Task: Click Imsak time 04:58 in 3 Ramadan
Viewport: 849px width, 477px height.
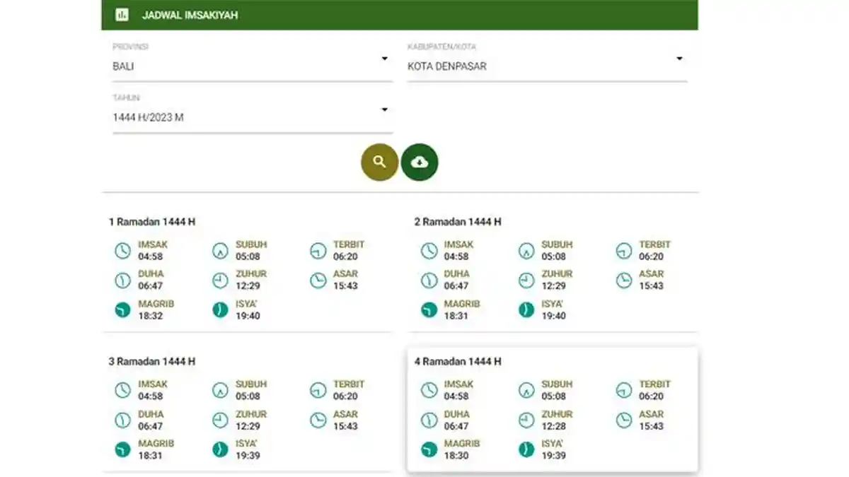Action: (150, 396)
